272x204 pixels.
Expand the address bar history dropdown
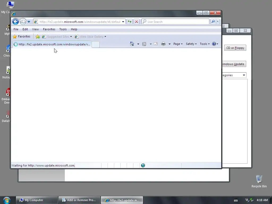click(x=123, y=22)
